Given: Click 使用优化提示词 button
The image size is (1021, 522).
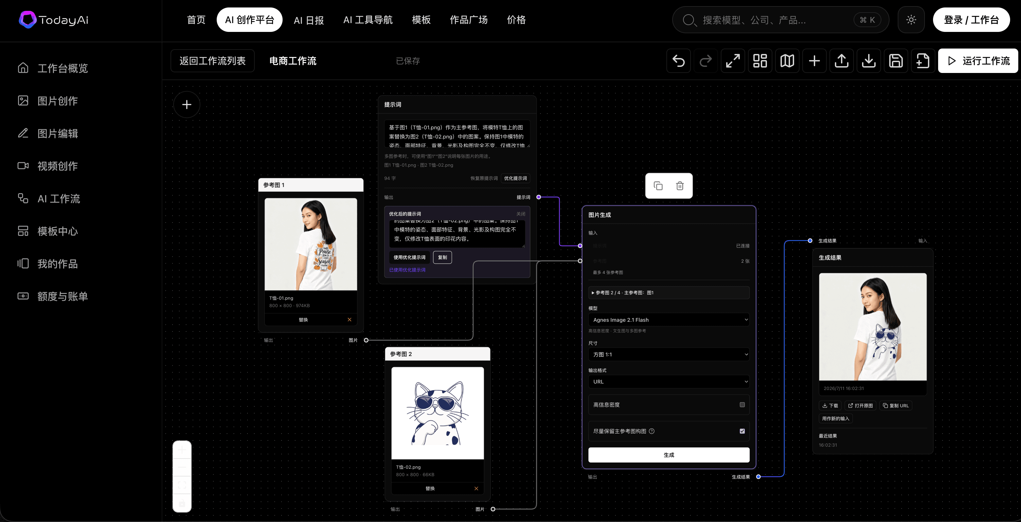Looking at the screenshot, I should click(x=409, y=257).
